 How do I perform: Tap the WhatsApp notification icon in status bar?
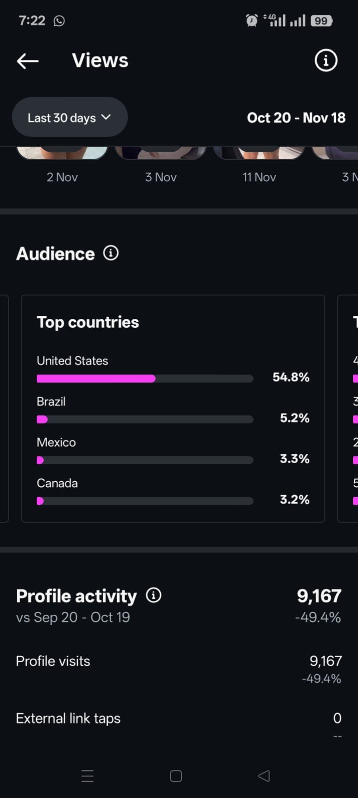pyautogui.click(x=59, y=21)
